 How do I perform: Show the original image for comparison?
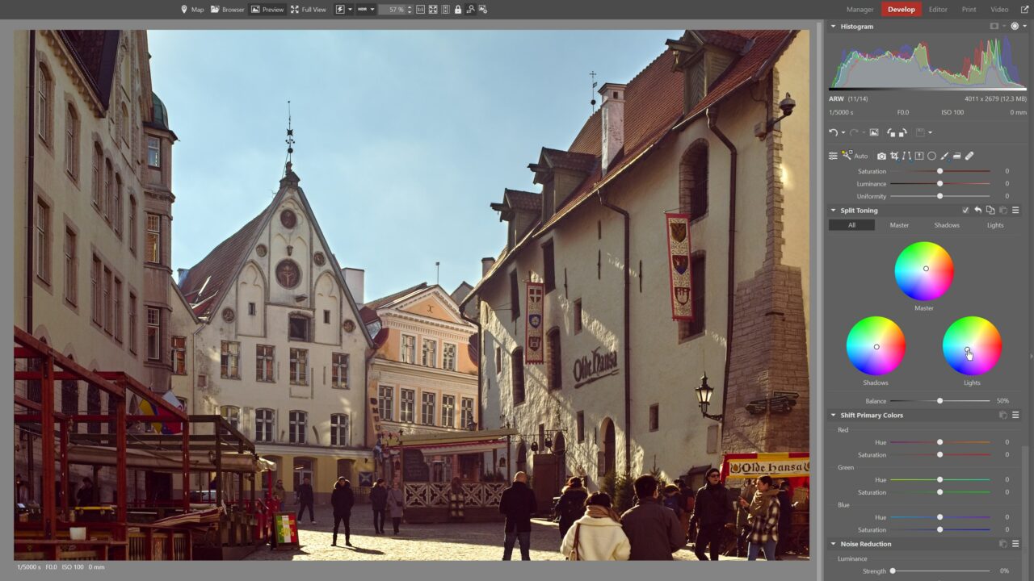click(873, 132)
